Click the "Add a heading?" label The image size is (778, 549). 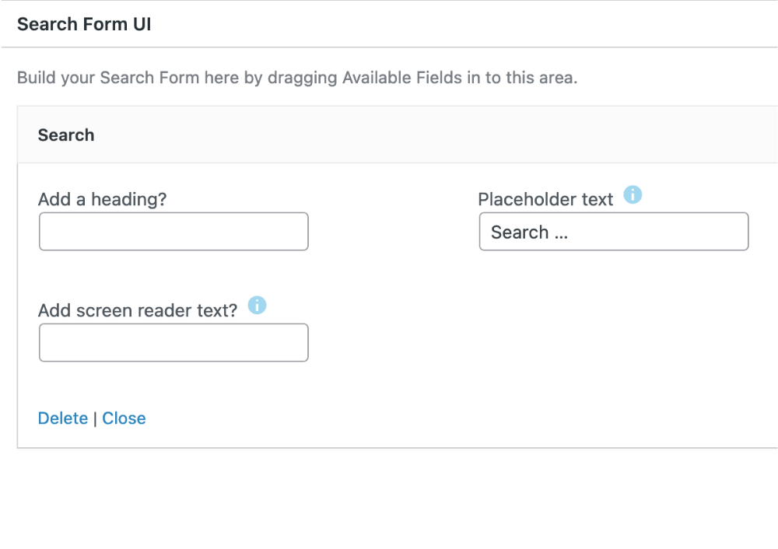102,199
